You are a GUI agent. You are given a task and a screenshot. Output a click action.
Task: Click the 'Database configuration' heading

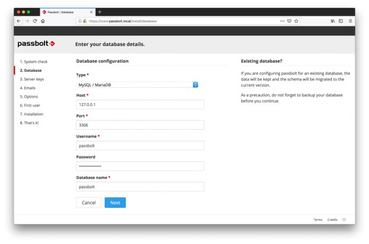[102, 61]
